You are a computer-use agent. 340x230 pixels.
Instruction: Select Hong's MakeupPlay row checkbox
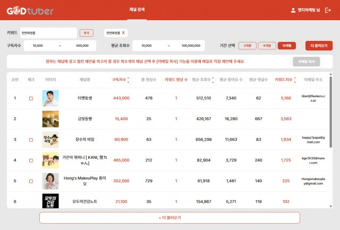pyautogui.click(x=31, y=181)
